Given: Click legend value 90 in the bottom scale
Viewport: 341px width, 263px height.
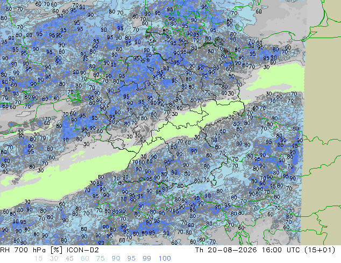Looking at the screenshot, I should (x=116, y=259).
